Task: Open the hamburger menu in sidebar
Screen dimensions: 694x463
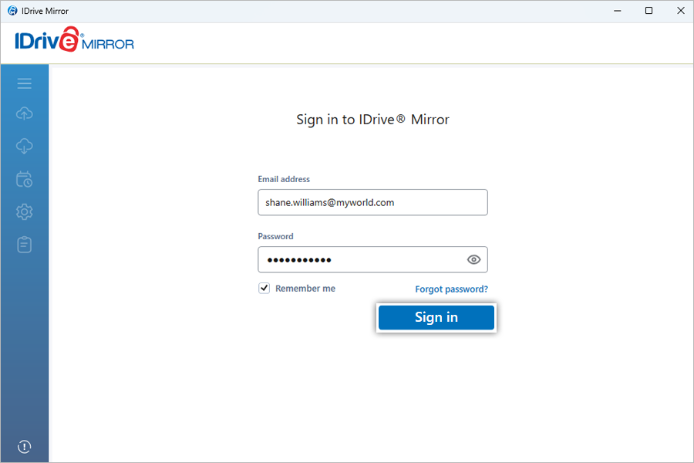Action: [x=25, y=83]
